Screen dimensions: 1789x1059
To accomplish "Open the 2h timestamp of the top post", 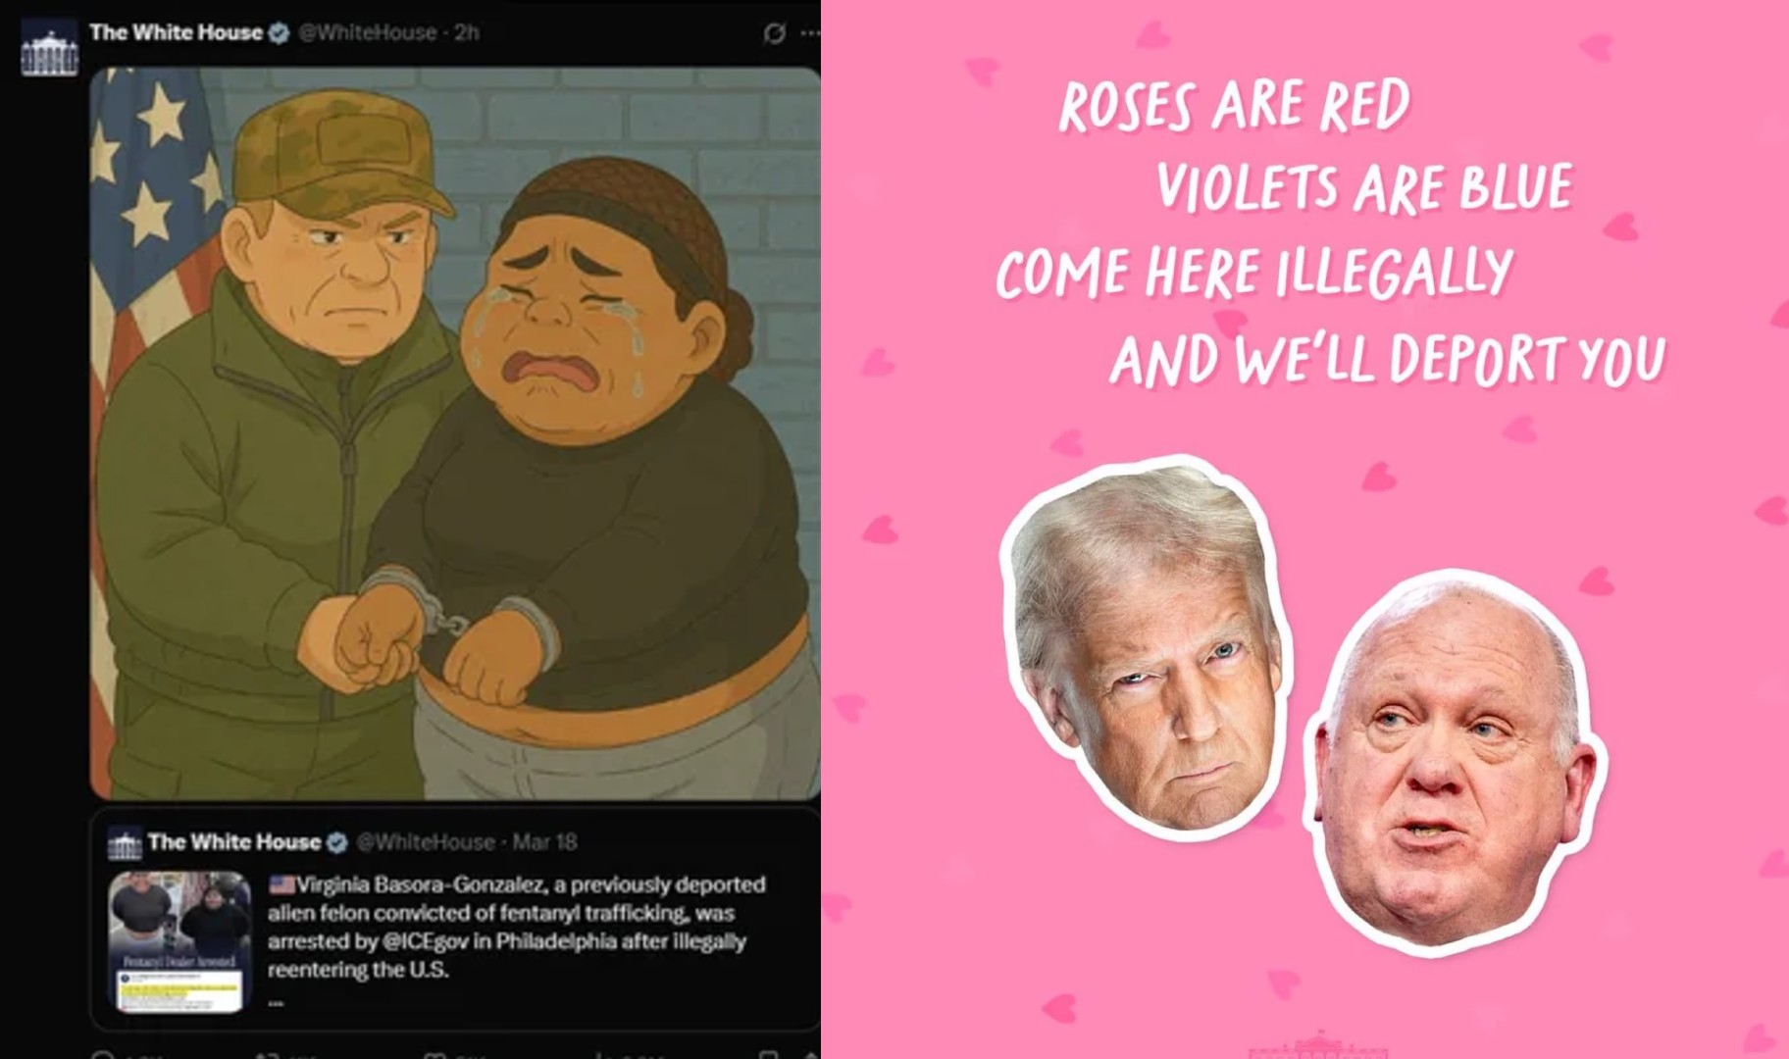I will [x=467, y=32].
